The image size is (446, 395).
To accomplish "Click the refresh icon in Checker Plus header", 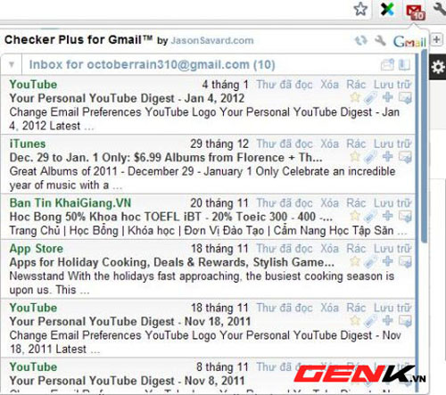I will coord(360,41).
